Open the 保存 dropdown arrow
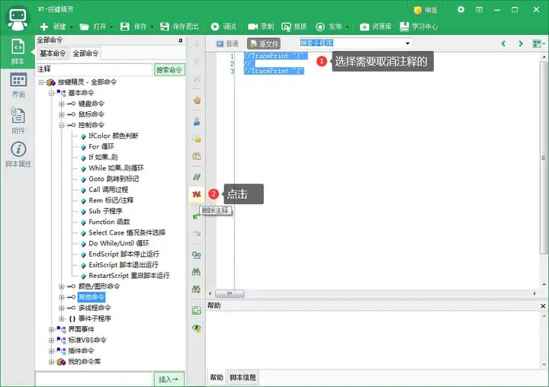549x387 pixels. (x=152, y=27)
